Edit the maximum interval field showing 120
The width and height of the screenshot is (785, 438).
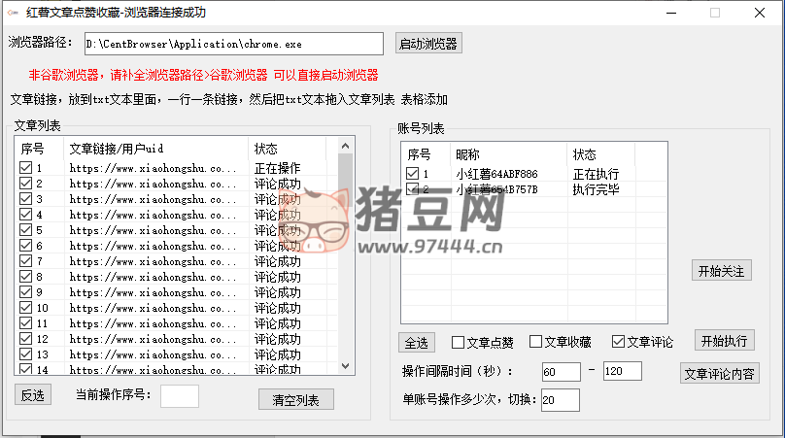[623, 371]
